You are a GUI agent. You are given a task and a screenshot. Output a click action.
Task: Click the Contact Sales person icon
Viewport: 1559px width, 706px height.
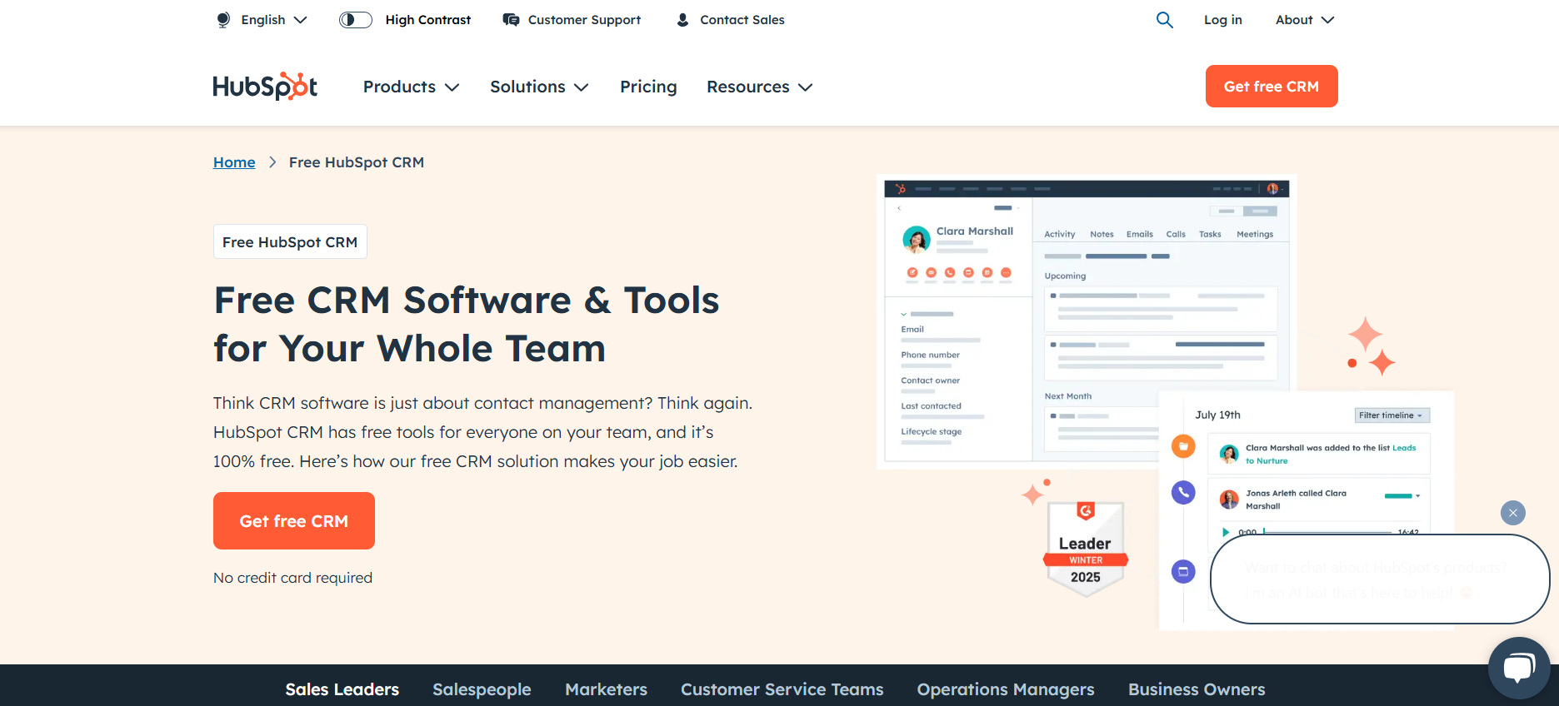pos(682,20)
